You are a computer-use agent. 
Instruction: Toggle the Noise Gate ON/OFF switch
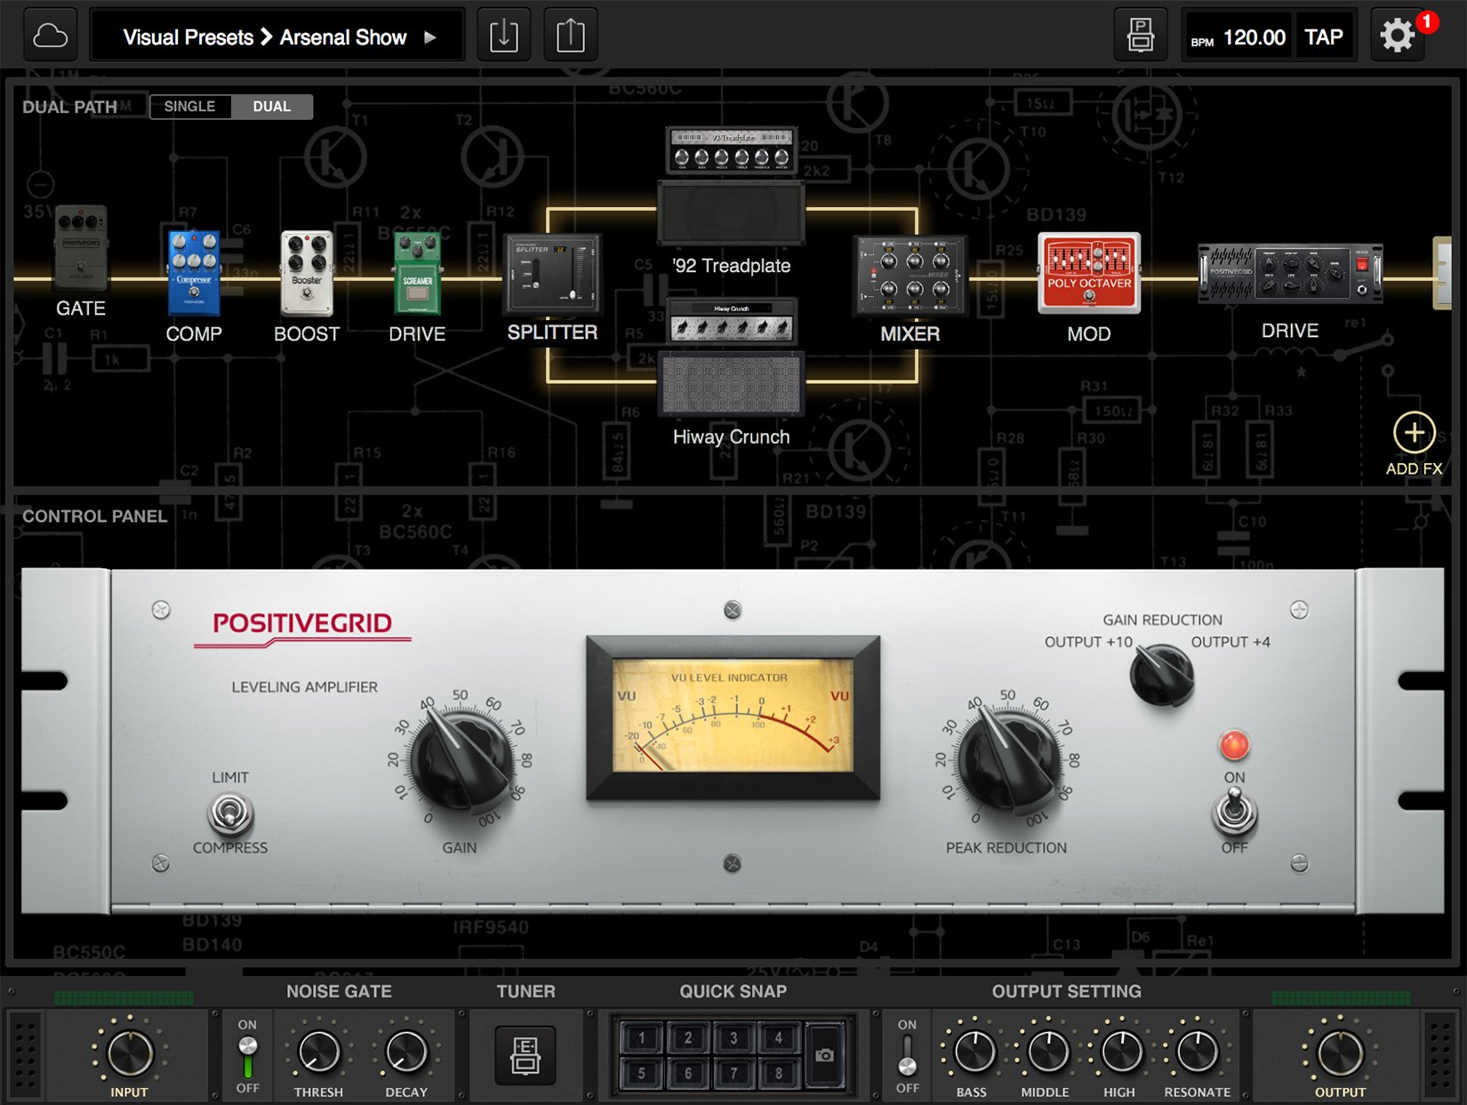(x=246, y=1056)
